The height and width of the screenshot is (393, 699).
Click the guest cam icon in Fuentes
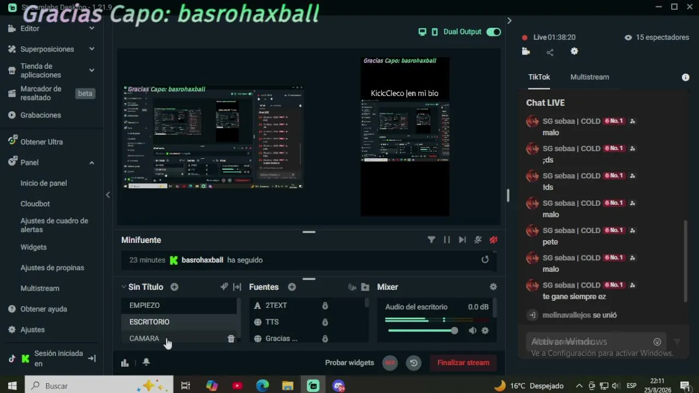coord(352,287)
